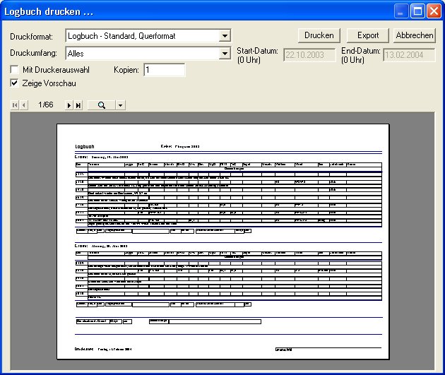Jump to last preview page
The height and width of the screenshot is (375, 445).
point(78,105)
